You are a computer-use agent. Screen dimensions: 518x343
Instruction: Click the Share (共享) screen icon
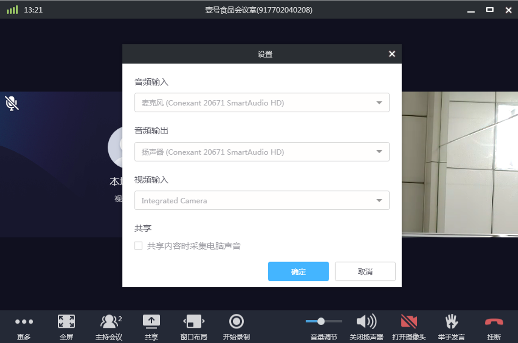(x=151, y=322)
